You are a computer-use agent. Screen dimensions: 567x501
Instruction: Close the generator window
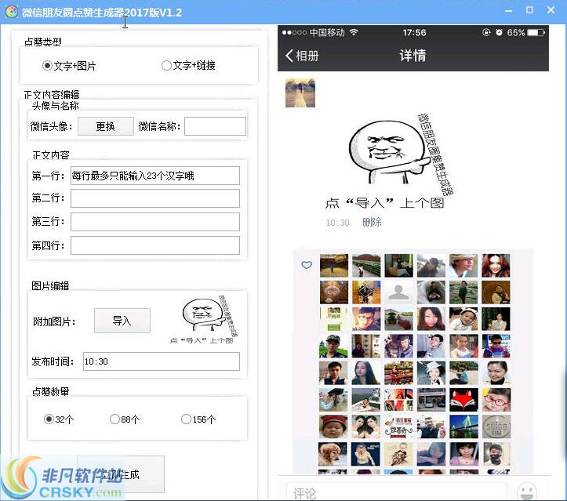pyautogui.click(x=551, y=10)
